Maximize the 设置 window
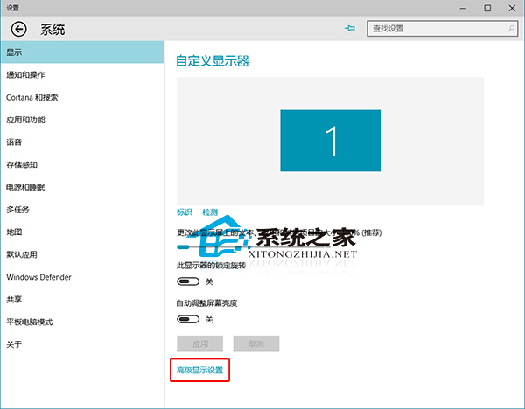 pyautogui.click(x=487, y=8)
